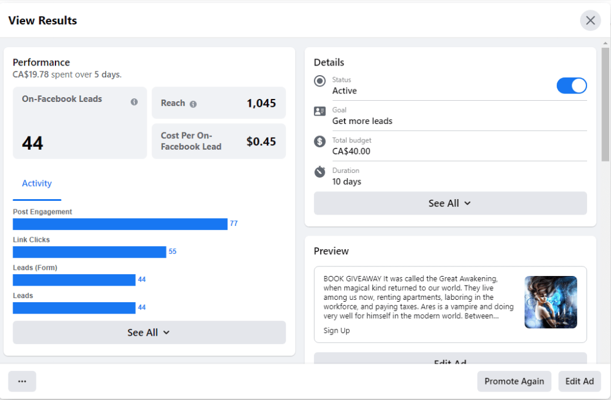Open the three-dot more options menu
Viewport: 611px width, 400px height.
click(22, 382)
